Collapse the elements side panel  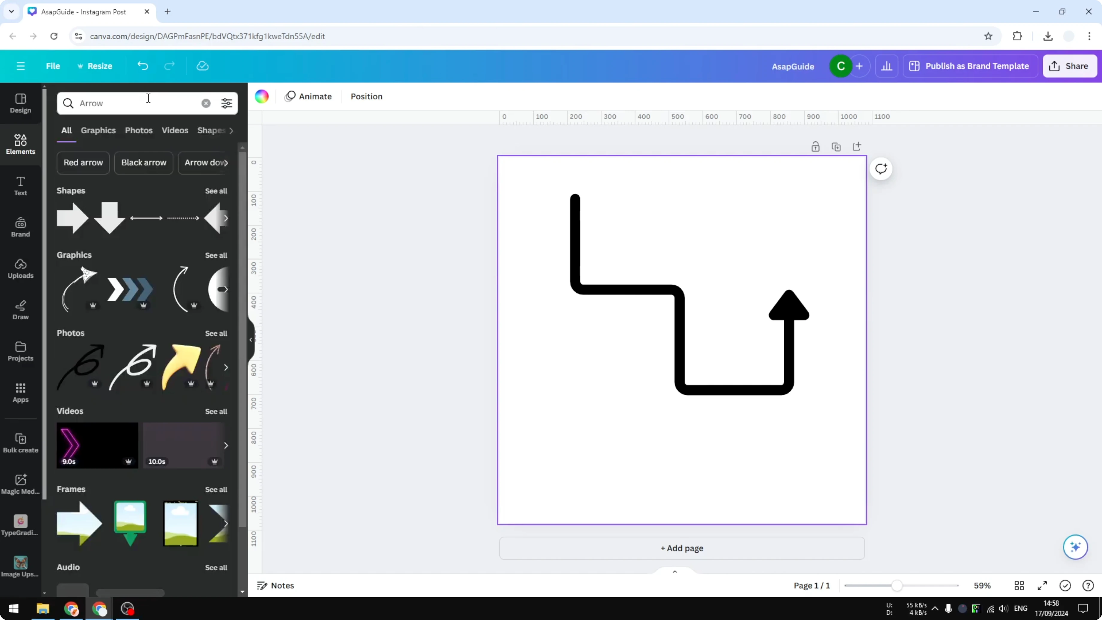251,340
